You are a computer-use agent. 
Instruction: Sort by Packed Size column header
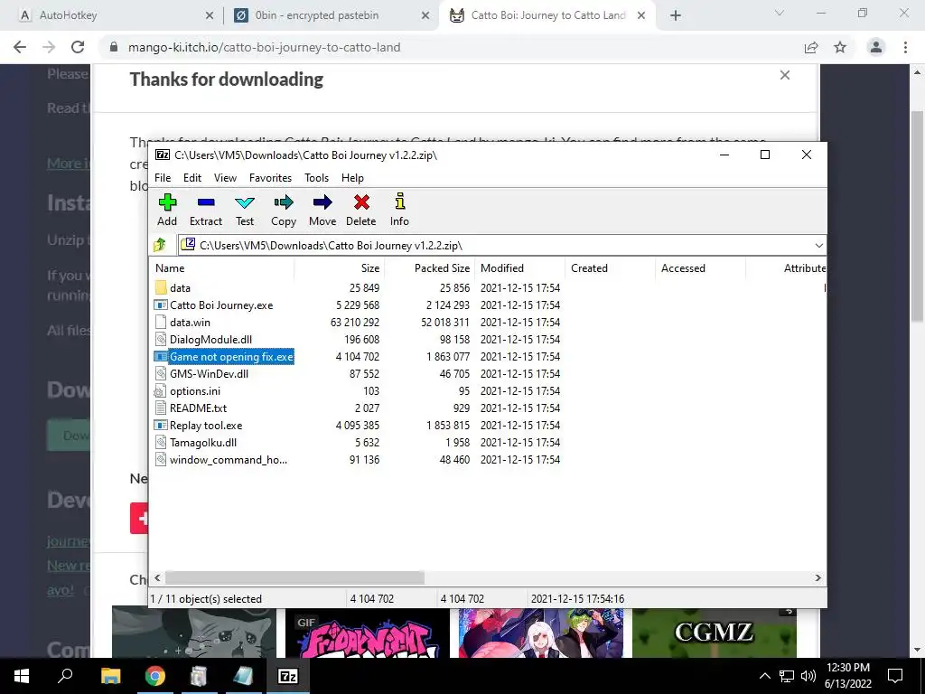(x=429, y=267)
